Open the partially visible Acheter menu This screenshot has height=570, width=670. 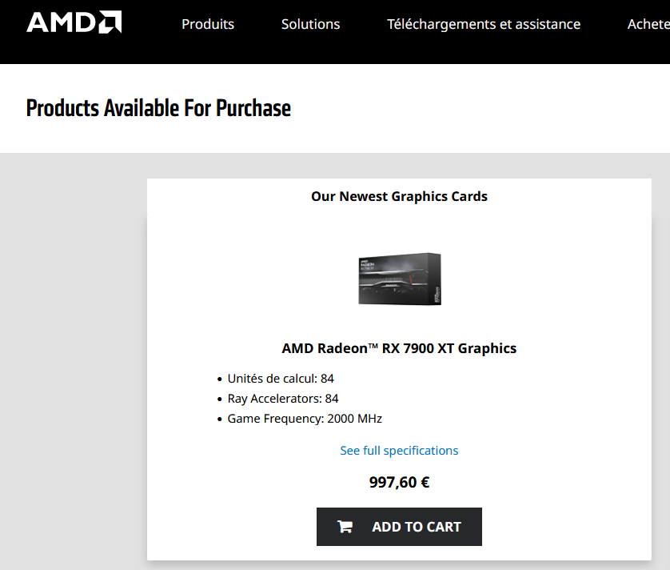[648, 24]
